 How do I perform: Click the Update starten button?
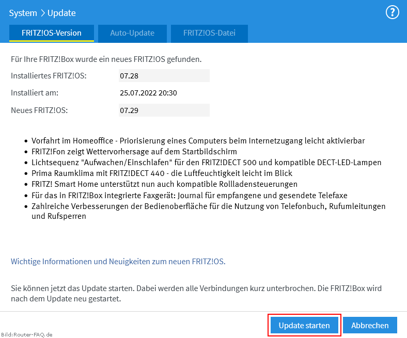point(304,325)
